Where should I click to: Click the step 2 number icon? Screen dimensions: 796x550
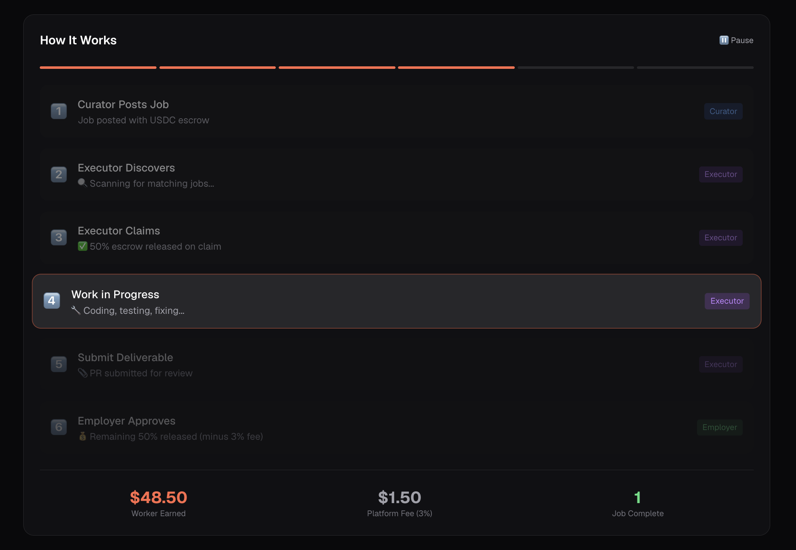pos(59,174)
